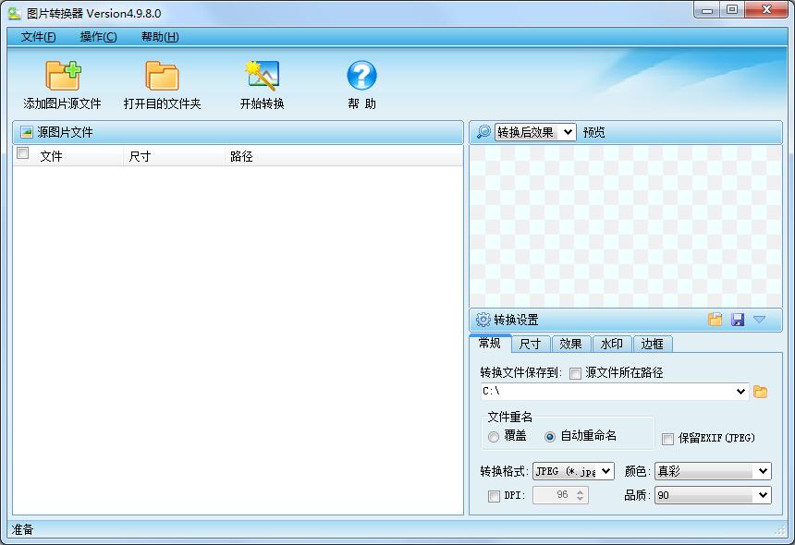The width and height of the screenshot is (795, 545).
Task: Decrease DPI with the down stepper arrow
Action: pyautogui.click(x=580, y=499)
